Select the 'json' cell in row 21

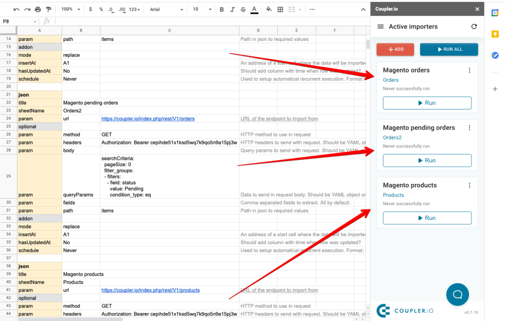[x=39, y=95]
